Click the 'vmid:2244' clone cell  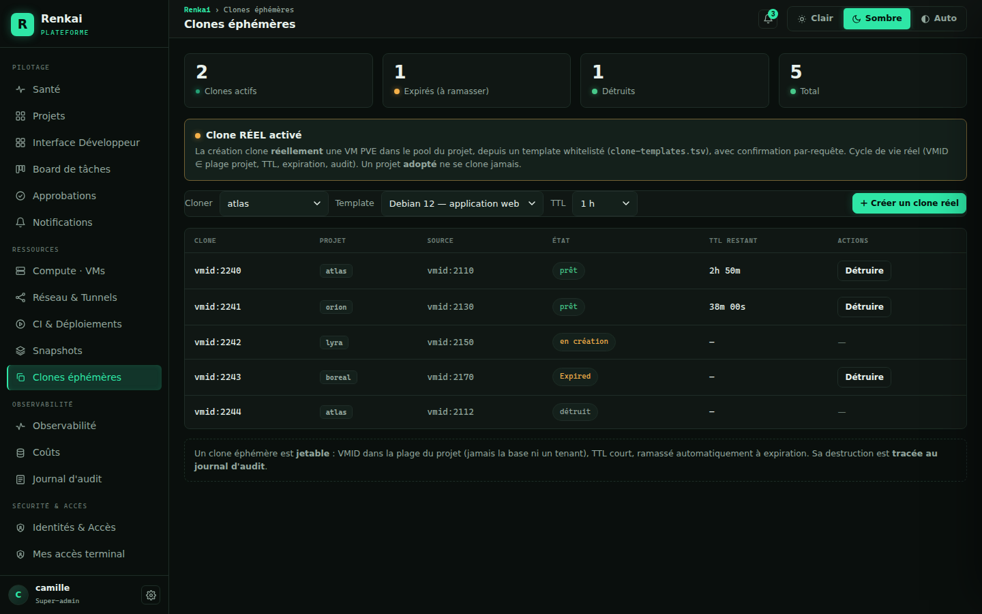point(218,412)
